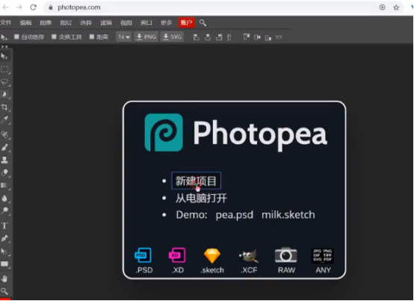Click the photopea.com address bar
Screen dimensions: 414x301
coord(223,7)
